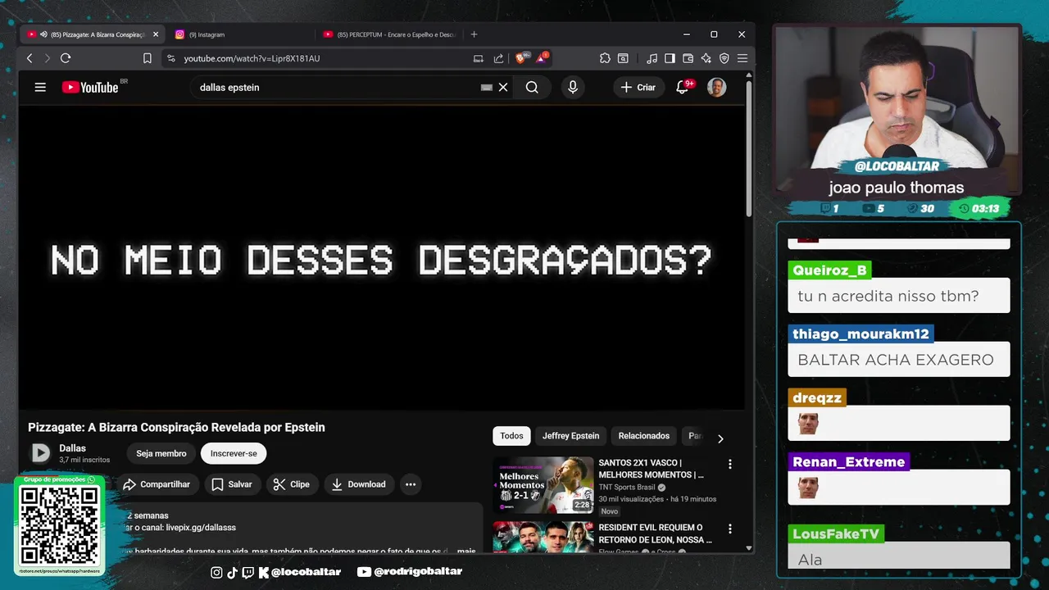Image resolution: width=1049 pixels, height=590 pixels.
Task: Close the Pizzagate tab
Action: [156, 34]
